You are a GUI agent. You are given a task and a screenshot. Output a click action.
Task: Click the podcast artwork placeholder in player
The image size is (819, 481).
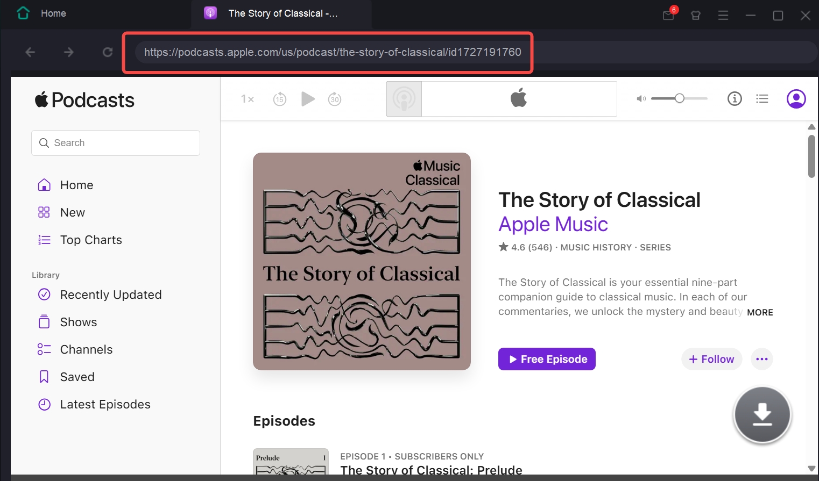(x=404, y=99)
